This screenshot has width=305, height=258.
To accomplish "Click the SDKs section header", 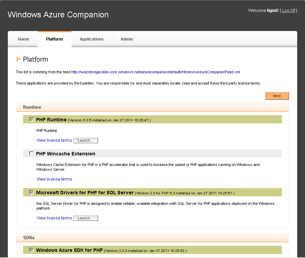I will pyautogui.click(x=152, y=238).
